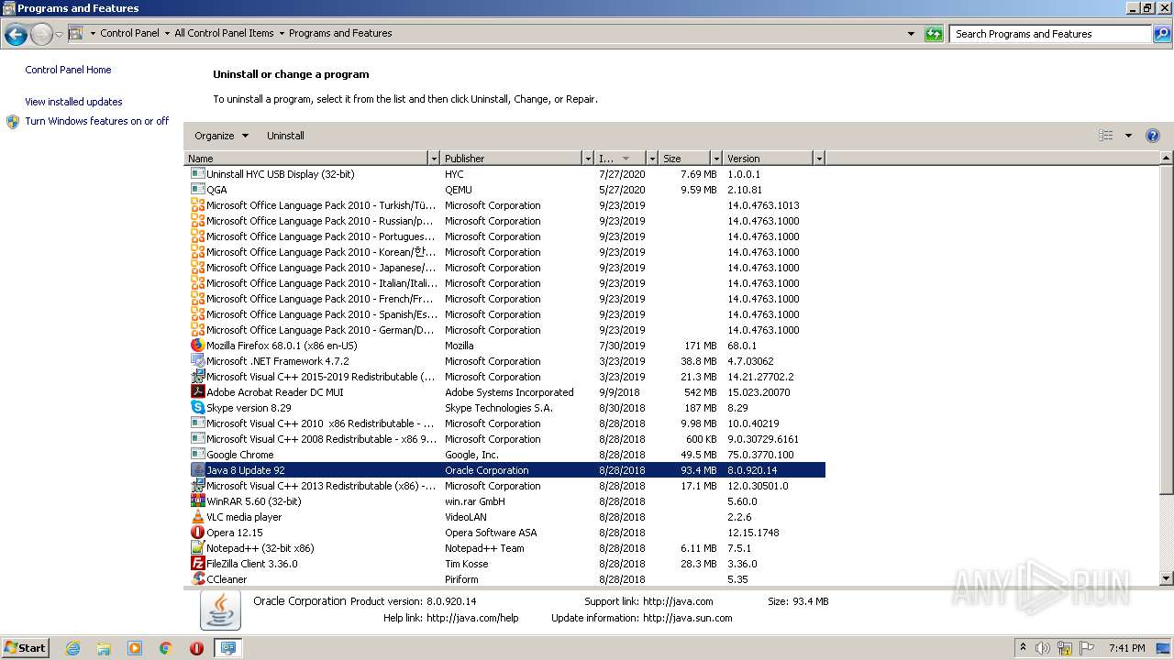Image resolution: width=1174 pixels, height=660 pixels.
Task: Change the view using the view icon
Action: point(1106,136)
